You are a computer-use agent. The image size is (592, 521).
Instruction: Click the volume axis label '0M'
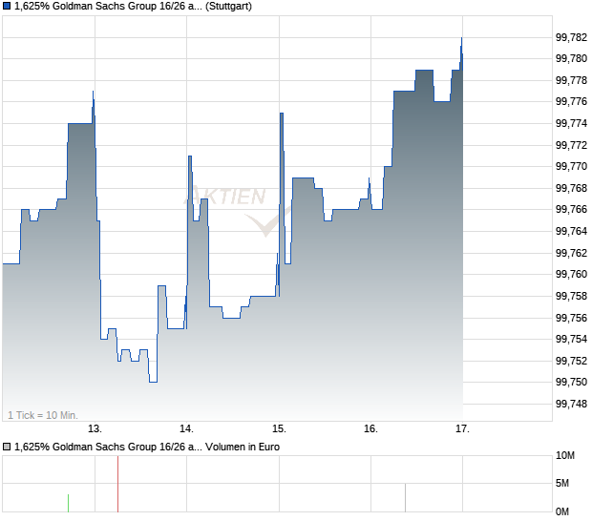[562, 512]
